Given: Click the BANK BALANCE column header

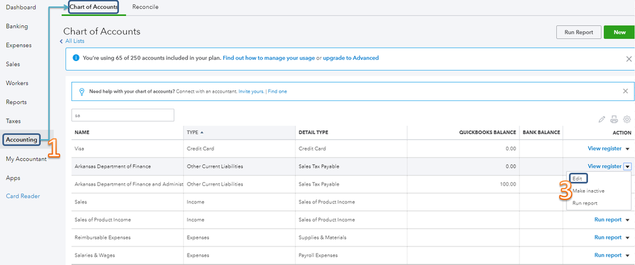Looking at the screenshot, I should (x=541, y=132).
